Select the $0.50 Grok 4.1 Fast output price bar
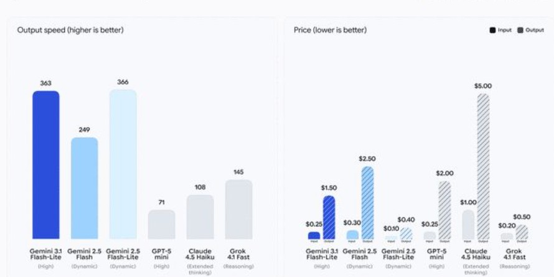 pos(522,233)
